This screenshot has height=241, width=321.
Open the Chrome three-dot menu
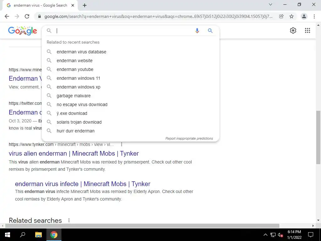(x=314, y=16)
